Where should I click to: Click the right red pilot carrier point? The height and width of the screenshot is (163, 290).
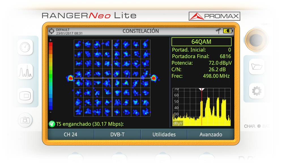coord(153,78)
